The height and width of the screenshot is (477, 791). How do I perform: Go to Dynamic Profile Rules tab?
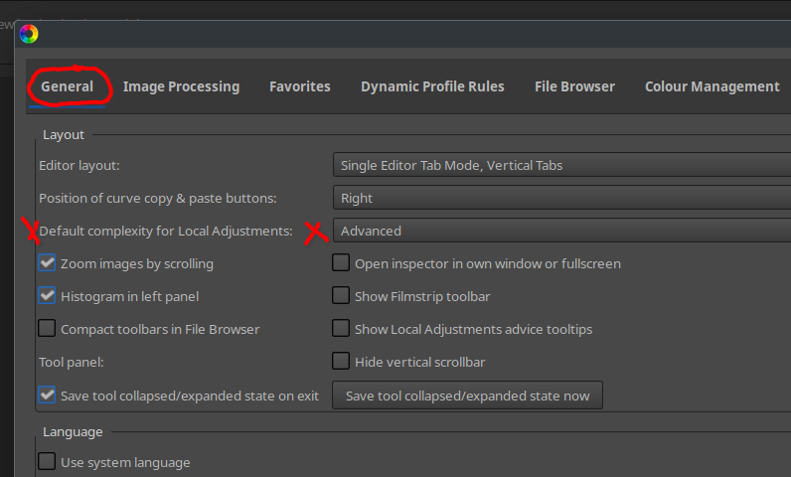[432, 86]
